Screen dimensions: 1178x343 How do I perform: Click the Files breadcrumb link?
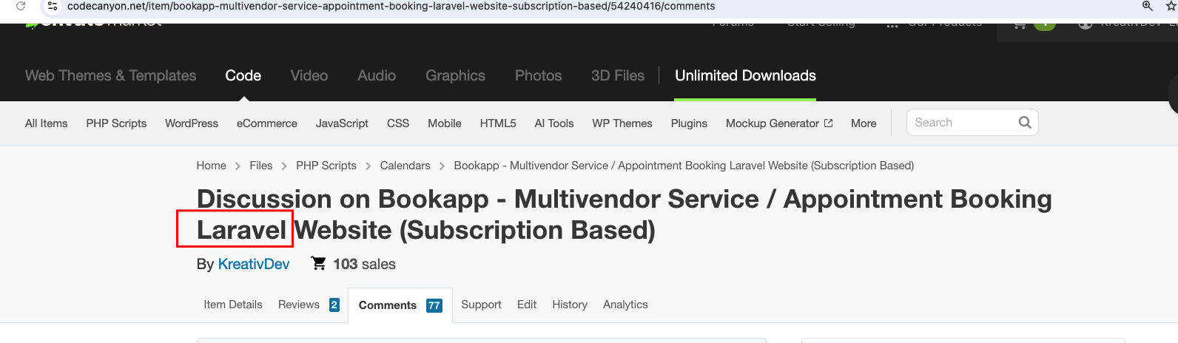[x=261, y=166]
